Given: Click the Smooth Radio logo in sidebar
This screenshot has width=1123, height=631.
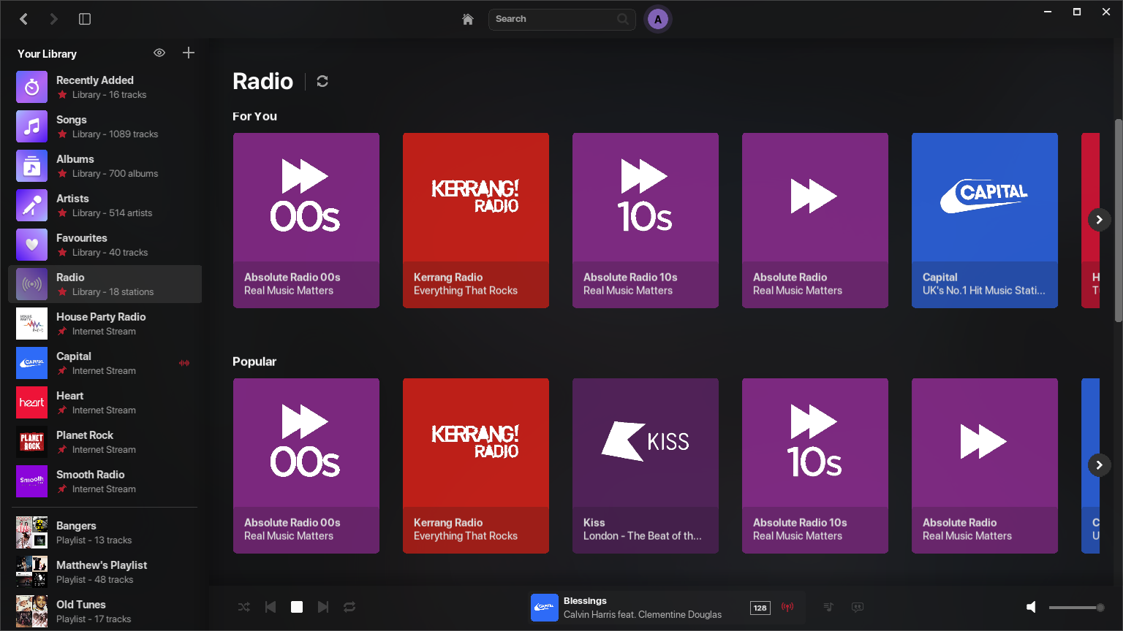Looking at the screenshot, I should 32,481.
